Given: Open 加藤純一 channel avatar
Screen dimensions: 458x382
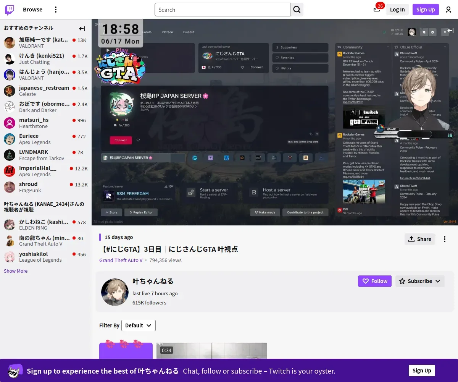Looking at the screenshot, I should (10, 43).
